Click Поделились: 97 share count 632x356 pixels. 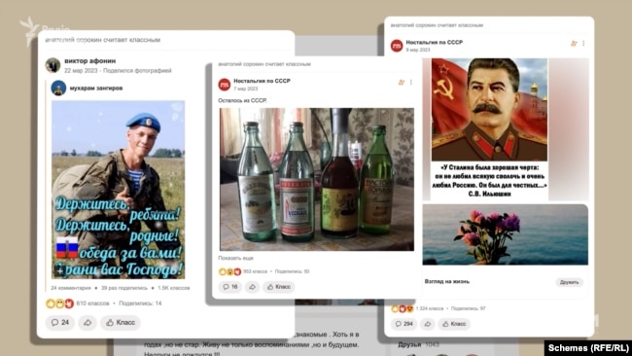pos(469,308)
